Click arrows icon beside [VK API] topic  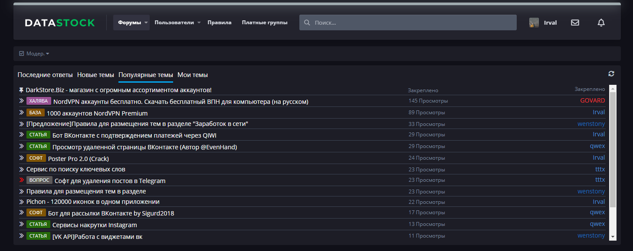coord(21,235)
